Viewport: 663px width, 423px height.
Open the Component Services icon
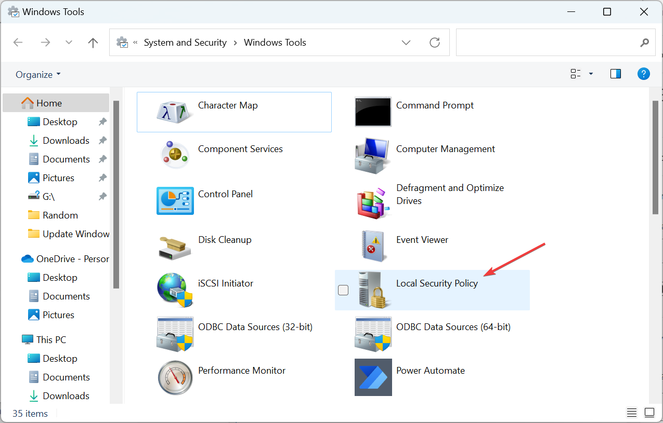[175, 155]
